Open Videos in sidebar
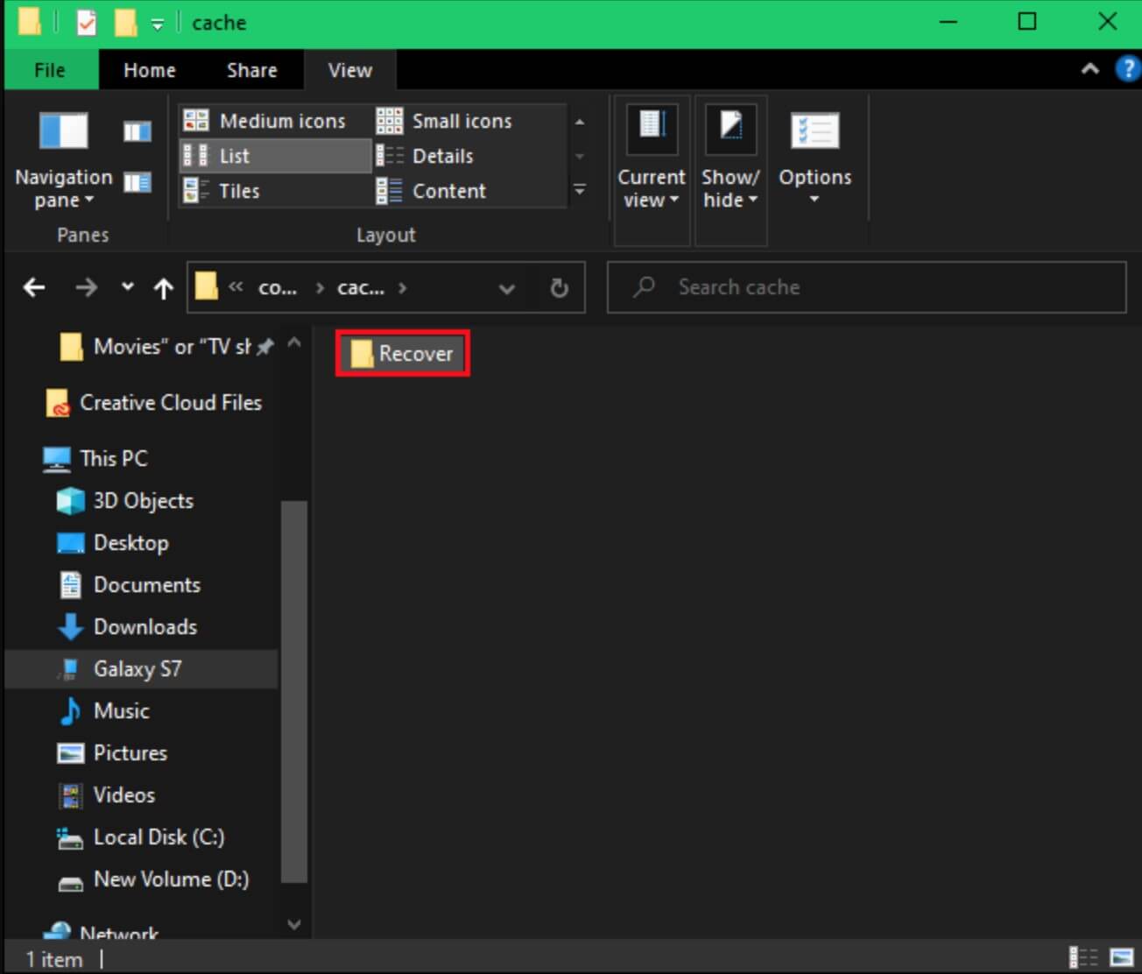 pyautogui.click(x=107, y=795)
